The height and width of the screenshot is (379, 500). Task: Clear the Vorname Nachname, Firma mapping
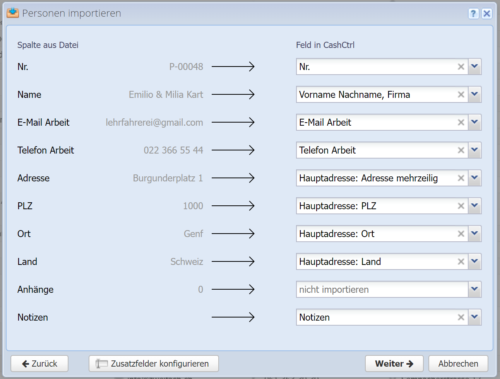461,95
